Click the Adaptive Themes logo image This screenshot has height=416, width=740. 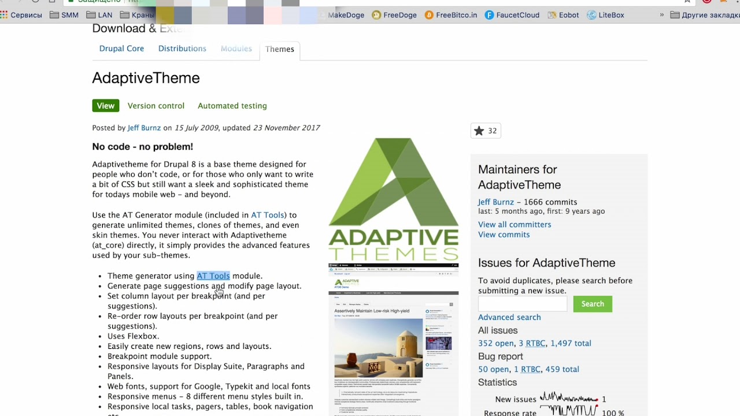pos(394,199)
